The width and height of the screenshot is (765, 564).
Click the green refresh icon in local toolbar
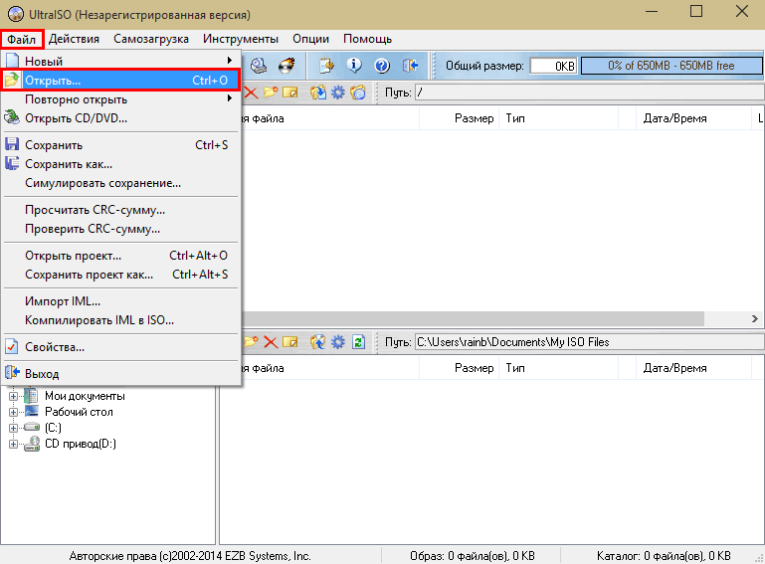click(358, 342)
